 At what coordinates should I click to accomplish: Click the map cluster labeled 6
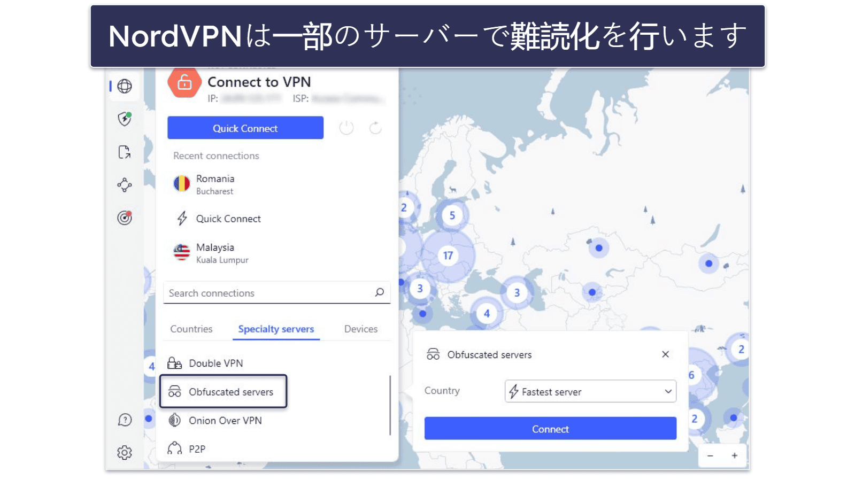(691, 375)
